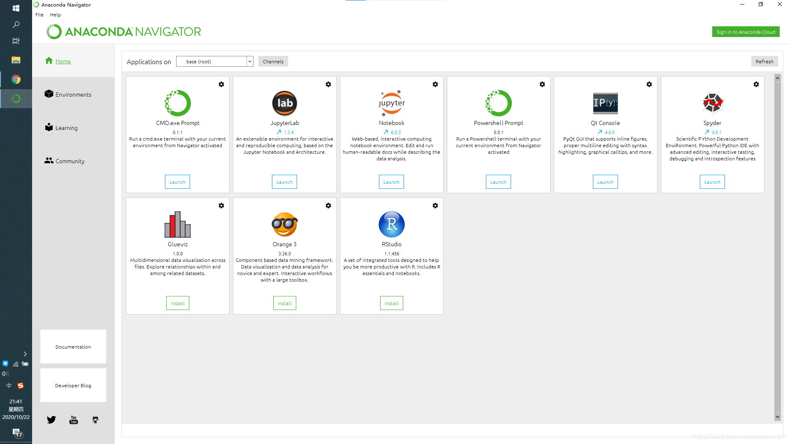Click the Jupyter Notebook logo
Viewport: 790px width, 444px height.
tap(392, 103)
